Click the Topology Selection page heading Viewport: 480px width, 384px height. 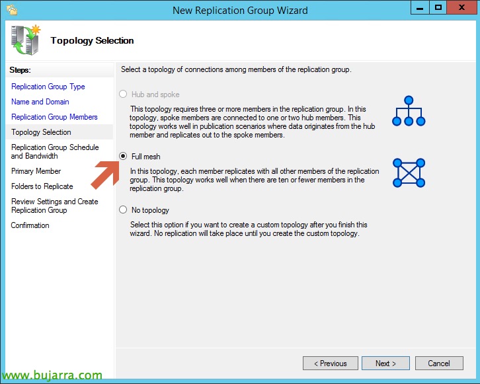[92, 40]
